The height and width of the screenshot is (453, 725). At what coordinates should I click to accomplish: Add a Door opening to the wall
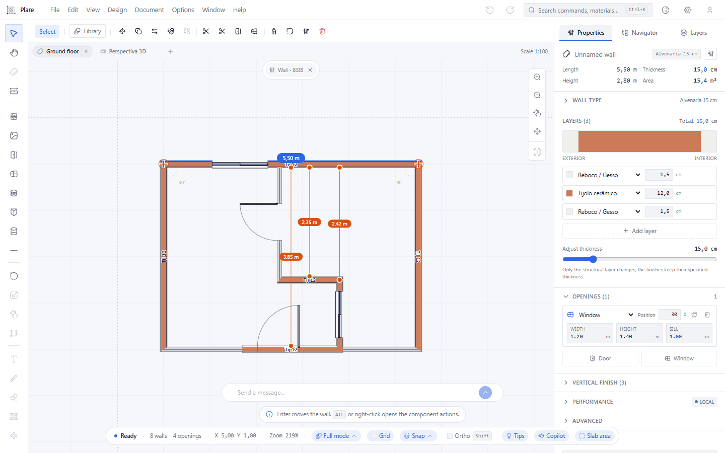coord(600,358)
